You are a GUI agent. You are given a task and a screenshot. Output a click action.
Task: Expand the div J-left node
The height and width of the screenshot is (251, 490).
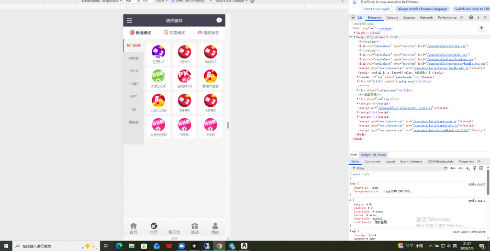coord(357,81)
